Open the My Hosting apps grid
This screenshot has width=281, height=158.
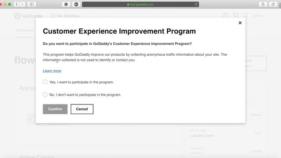53,16
